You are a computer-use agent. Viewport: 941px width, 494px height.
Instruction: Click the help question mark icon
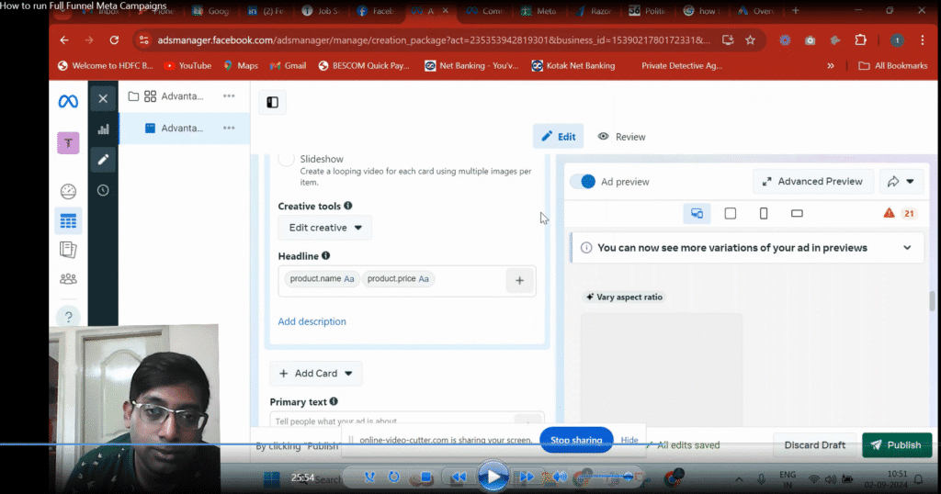(68, 317)
